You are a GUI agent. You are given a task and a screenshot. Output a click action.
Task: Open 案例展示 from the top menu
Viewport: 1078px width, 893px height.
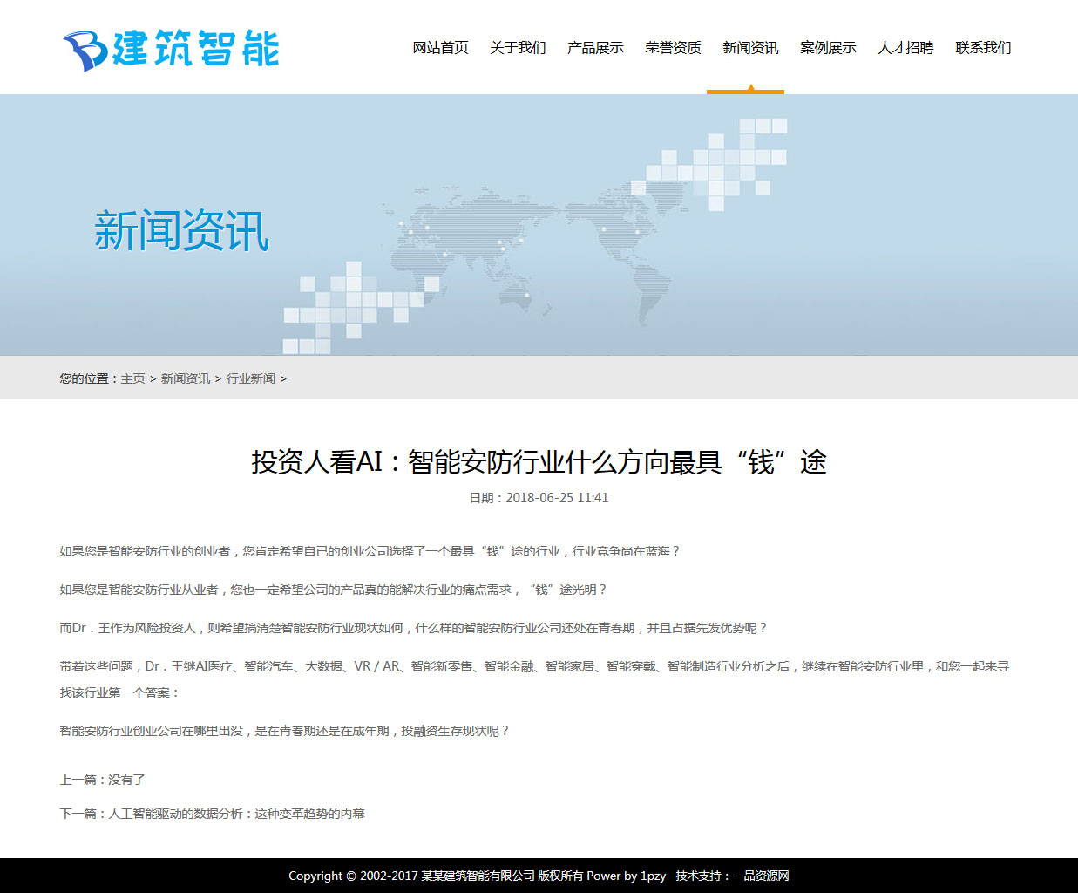pos(828,48)
